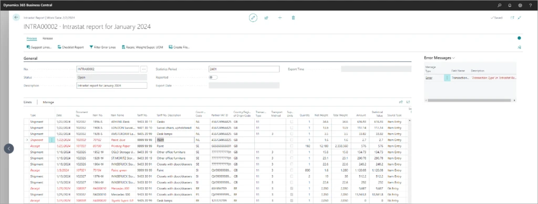
Task: Toggle the FactBox pane round icon
Action: pyautogui.click(x=519, y=38)
